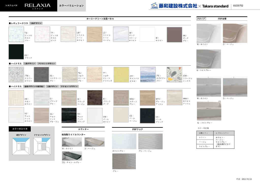This screenshot has height=184, width=260.
Task: Click the カラーバリエーション header tab
Action: [71, 6]
